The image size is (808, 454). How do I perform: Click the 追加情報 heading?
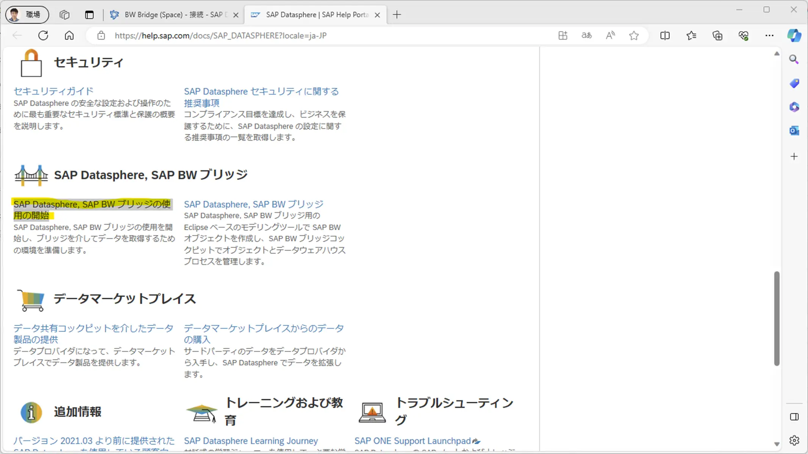pos(78,412)
